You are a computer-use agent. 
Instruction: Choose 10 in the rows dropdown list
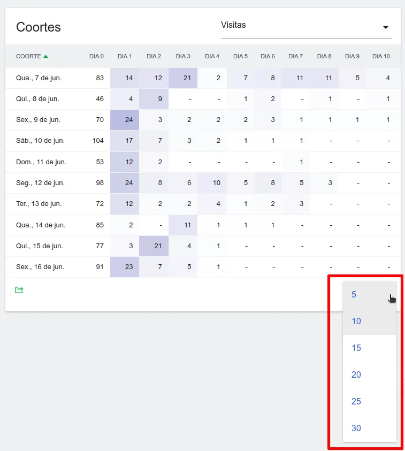356,321
